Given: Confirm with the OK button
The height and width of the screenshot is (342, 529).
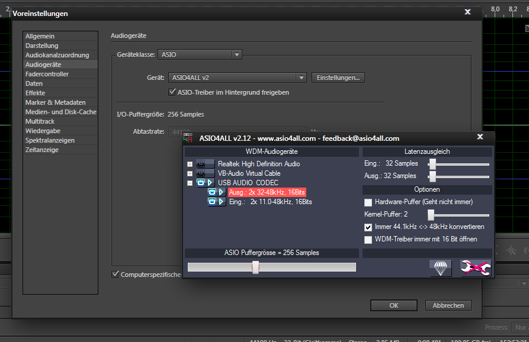Looking at the screenshot, I should point(394,305).
